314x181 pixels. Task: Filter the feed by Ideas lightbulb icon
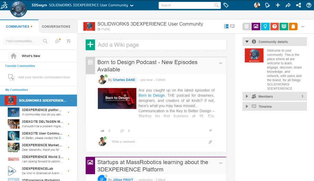coord(265,26)
